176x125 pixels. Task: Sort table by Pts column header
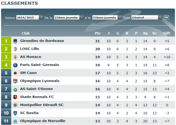point(98,33)
